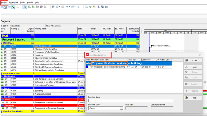Open the Enterprise menu

coord(13,2)
